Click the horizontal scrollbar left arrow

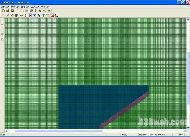click(6, 131)
